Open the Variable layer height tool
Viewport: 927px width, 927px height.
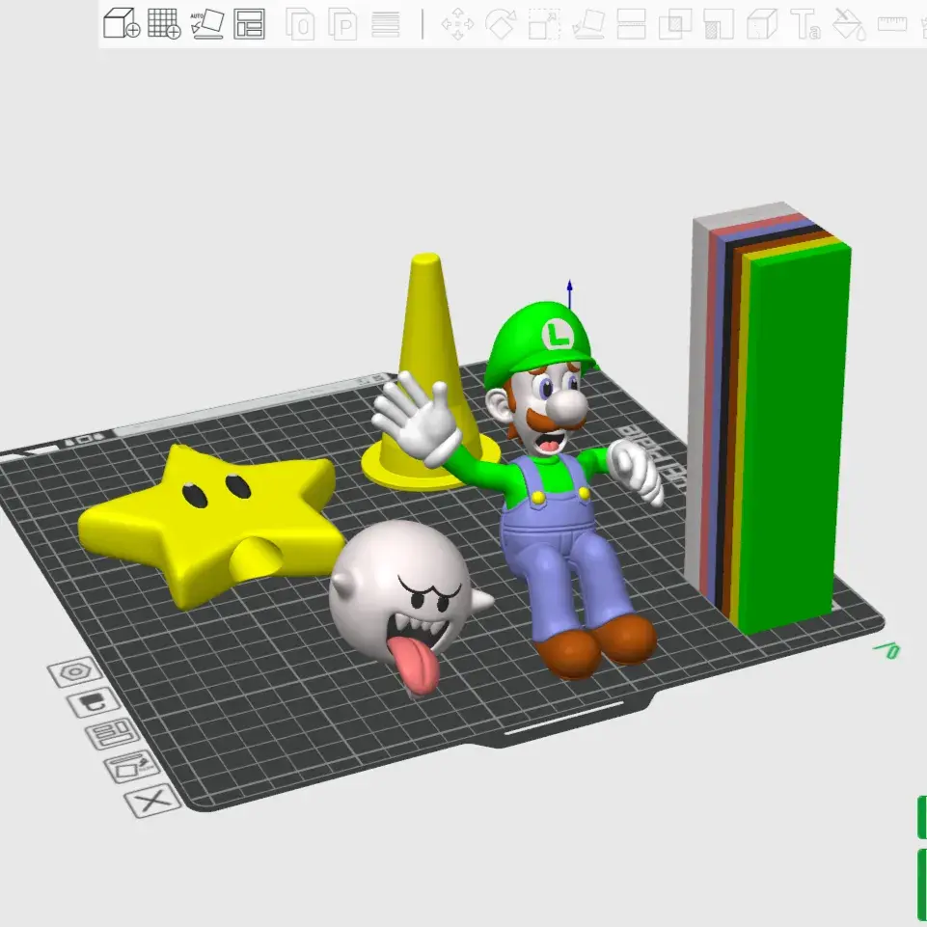(386, 24)
